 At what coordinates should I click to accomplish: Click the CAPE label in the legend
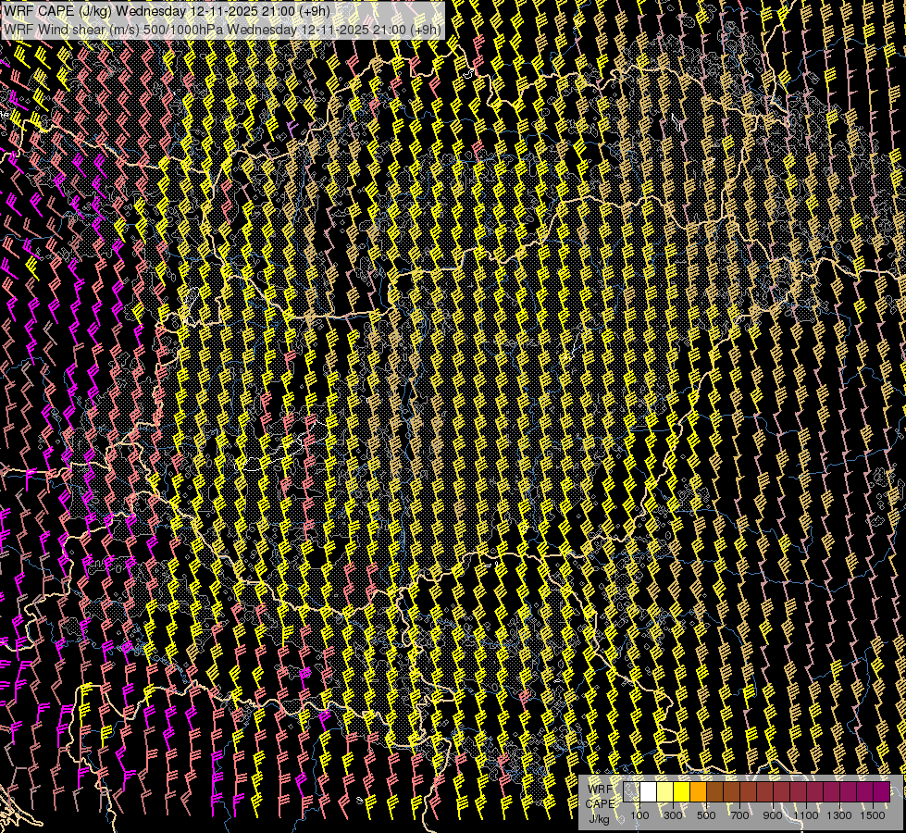point(600,804)
